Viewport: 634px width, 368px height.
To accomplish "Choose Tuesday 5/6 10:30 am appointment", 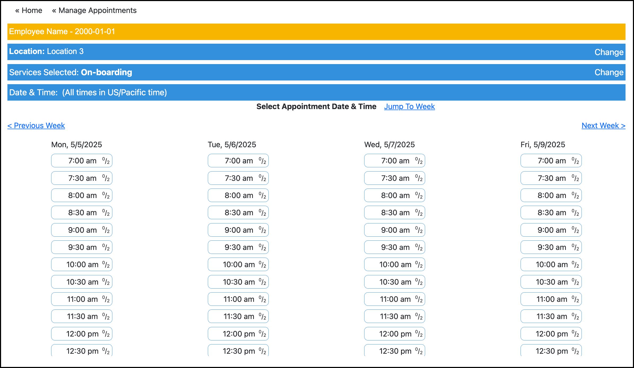I will (x=238, y=282).
